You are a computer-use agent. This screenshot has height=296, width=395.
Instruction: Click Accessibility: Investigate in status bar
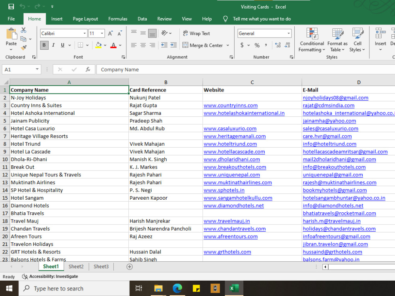[x=50, y=276]
